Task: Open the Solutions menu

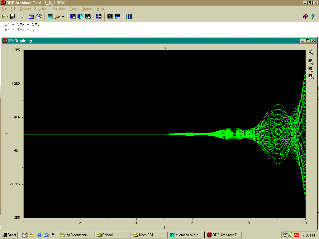Action: click(60, 9)
